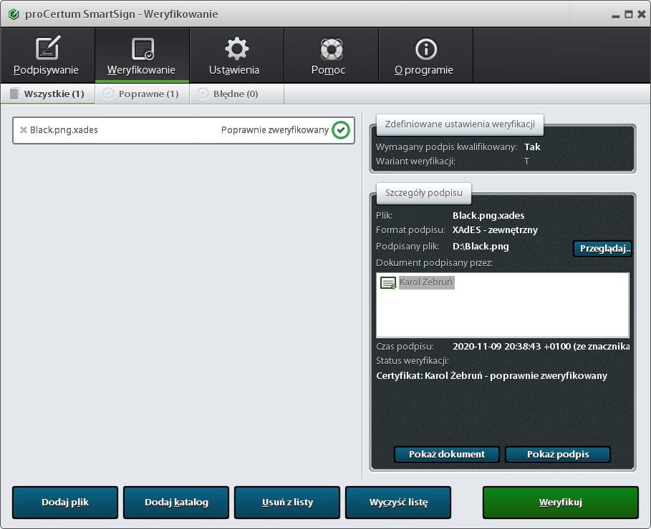Switch to the Błędne (0) tab

236,94
